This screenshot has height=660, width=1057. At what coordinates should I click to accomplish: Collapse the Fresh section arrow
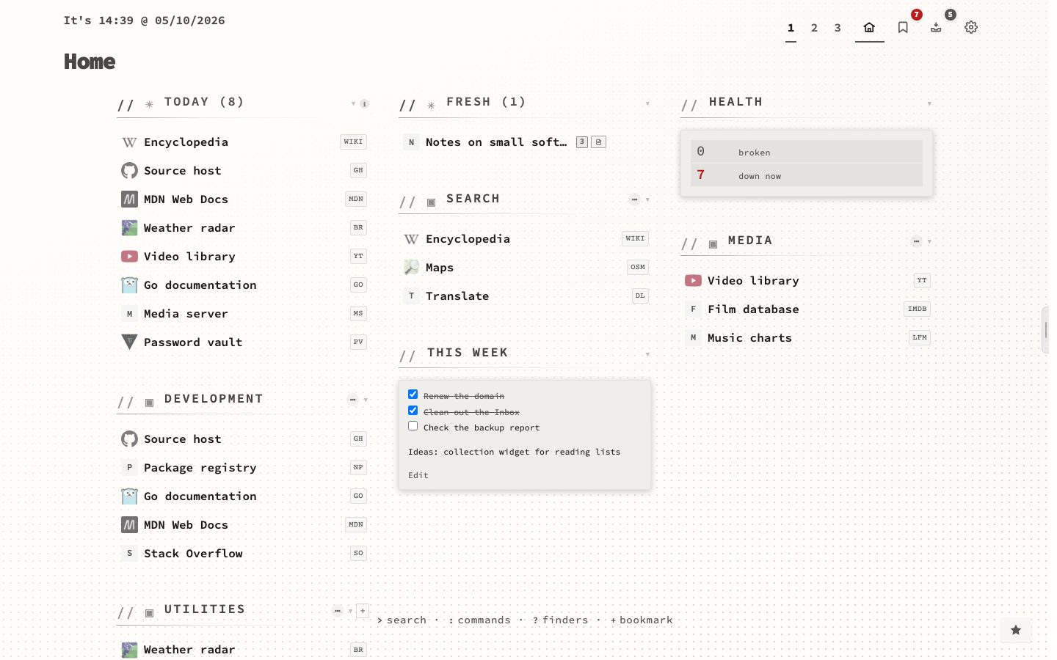click(647, 104)
